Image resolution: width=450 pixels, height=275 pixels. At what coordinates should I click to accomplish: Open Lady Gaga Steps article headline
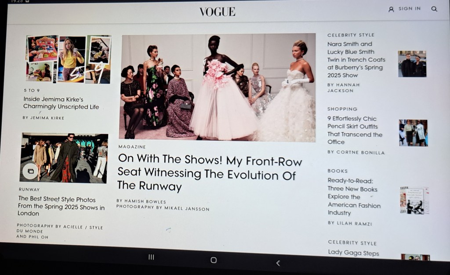[x=353, y=253]
